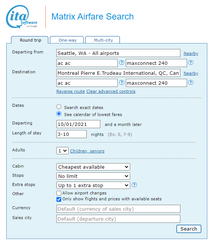Select See calendar of lowest fares
The height and width of the screenshot is (246, 211).
(x=59, y=114)
